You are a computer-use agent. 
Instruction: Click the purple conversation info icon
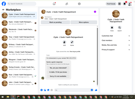click(x=95, y=12)
